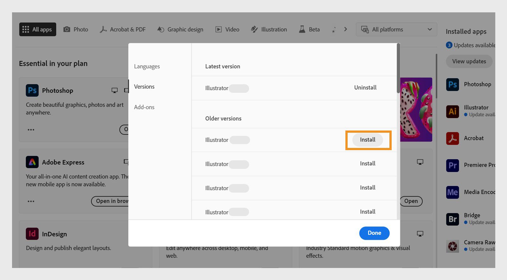
Task: Click the camera icon beside Photo
Action: tap(67, 29)
